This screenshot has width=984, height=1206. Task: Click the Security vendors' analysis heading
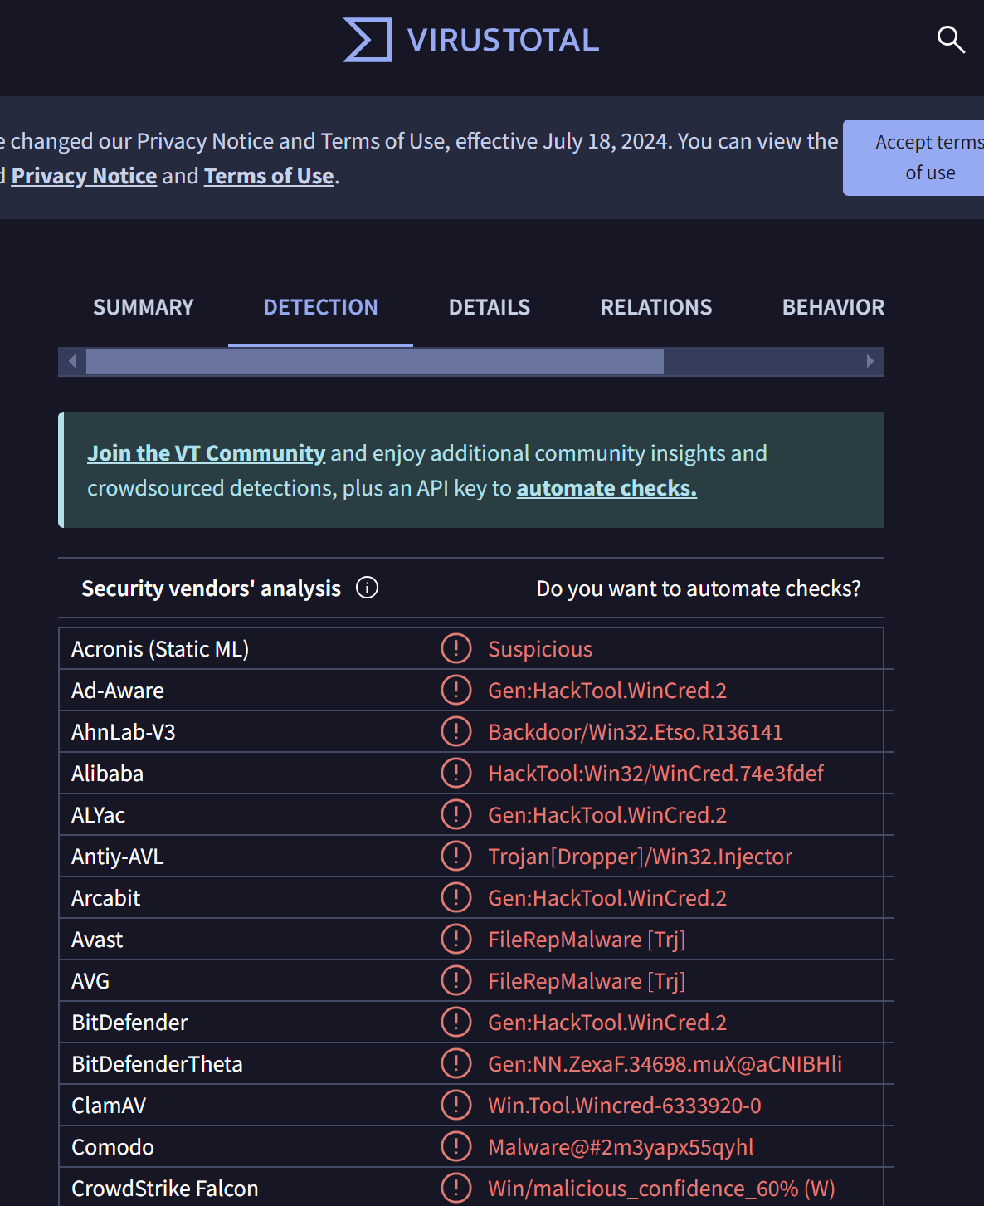point(211,588)
